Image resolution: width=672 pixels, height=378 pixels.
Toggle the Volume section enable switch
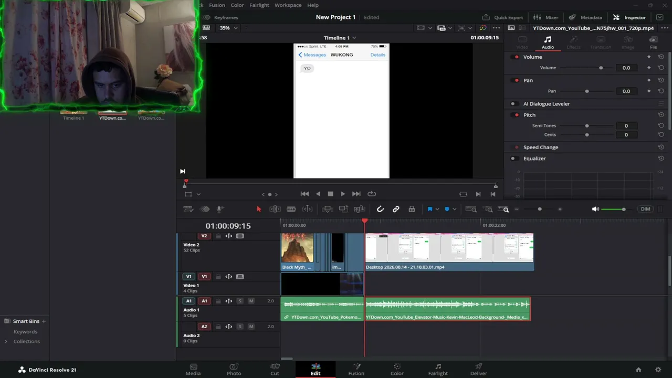516,57
